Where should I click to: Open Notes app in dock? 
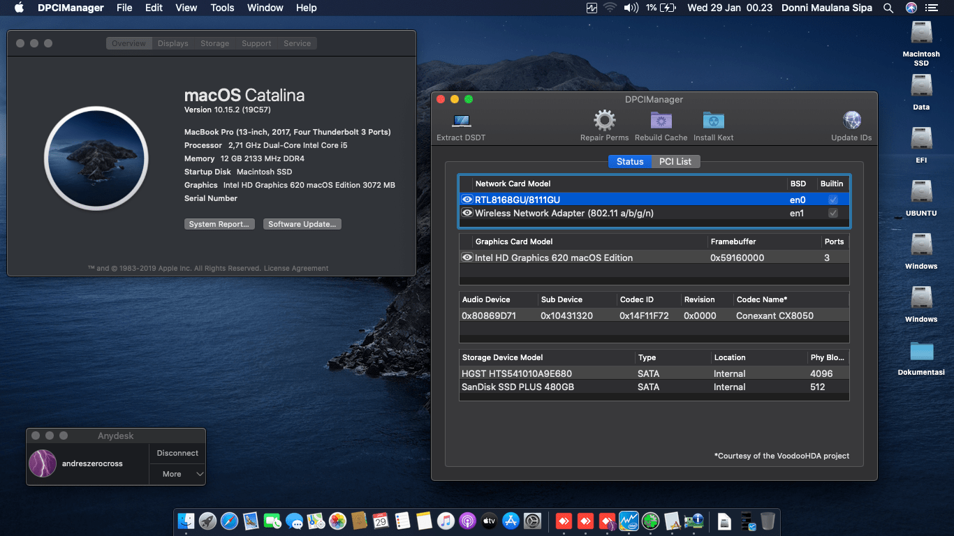tap(424, 521)
